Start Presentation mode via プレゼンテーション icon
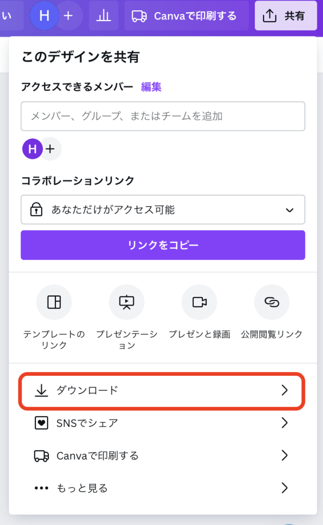This screenshot has height=525, width=323. tap(127, 302)
